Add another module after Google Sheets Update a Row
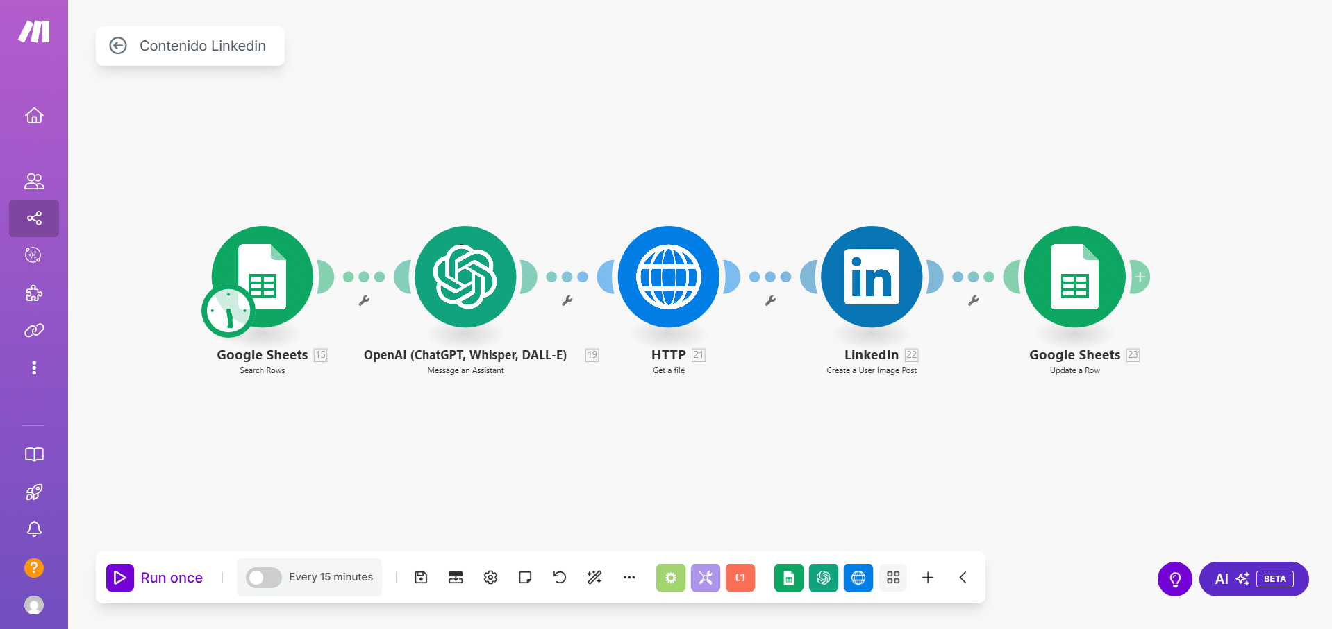 [x=1140, y=277]
